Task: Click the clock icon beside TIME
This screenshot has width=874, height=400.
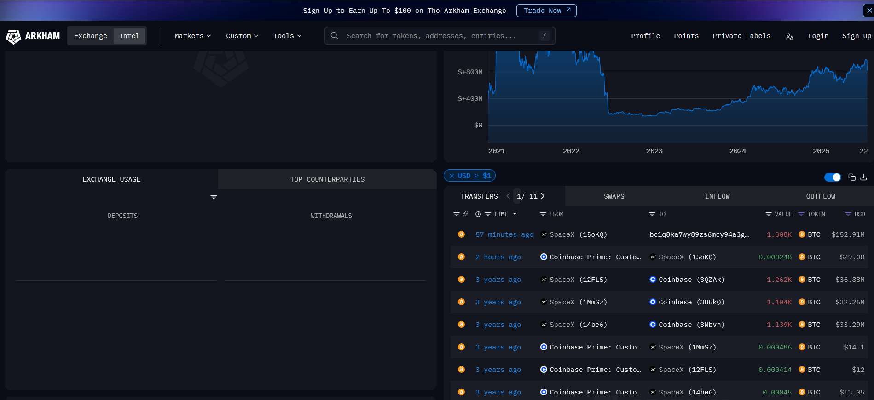Action: point(478,214)
